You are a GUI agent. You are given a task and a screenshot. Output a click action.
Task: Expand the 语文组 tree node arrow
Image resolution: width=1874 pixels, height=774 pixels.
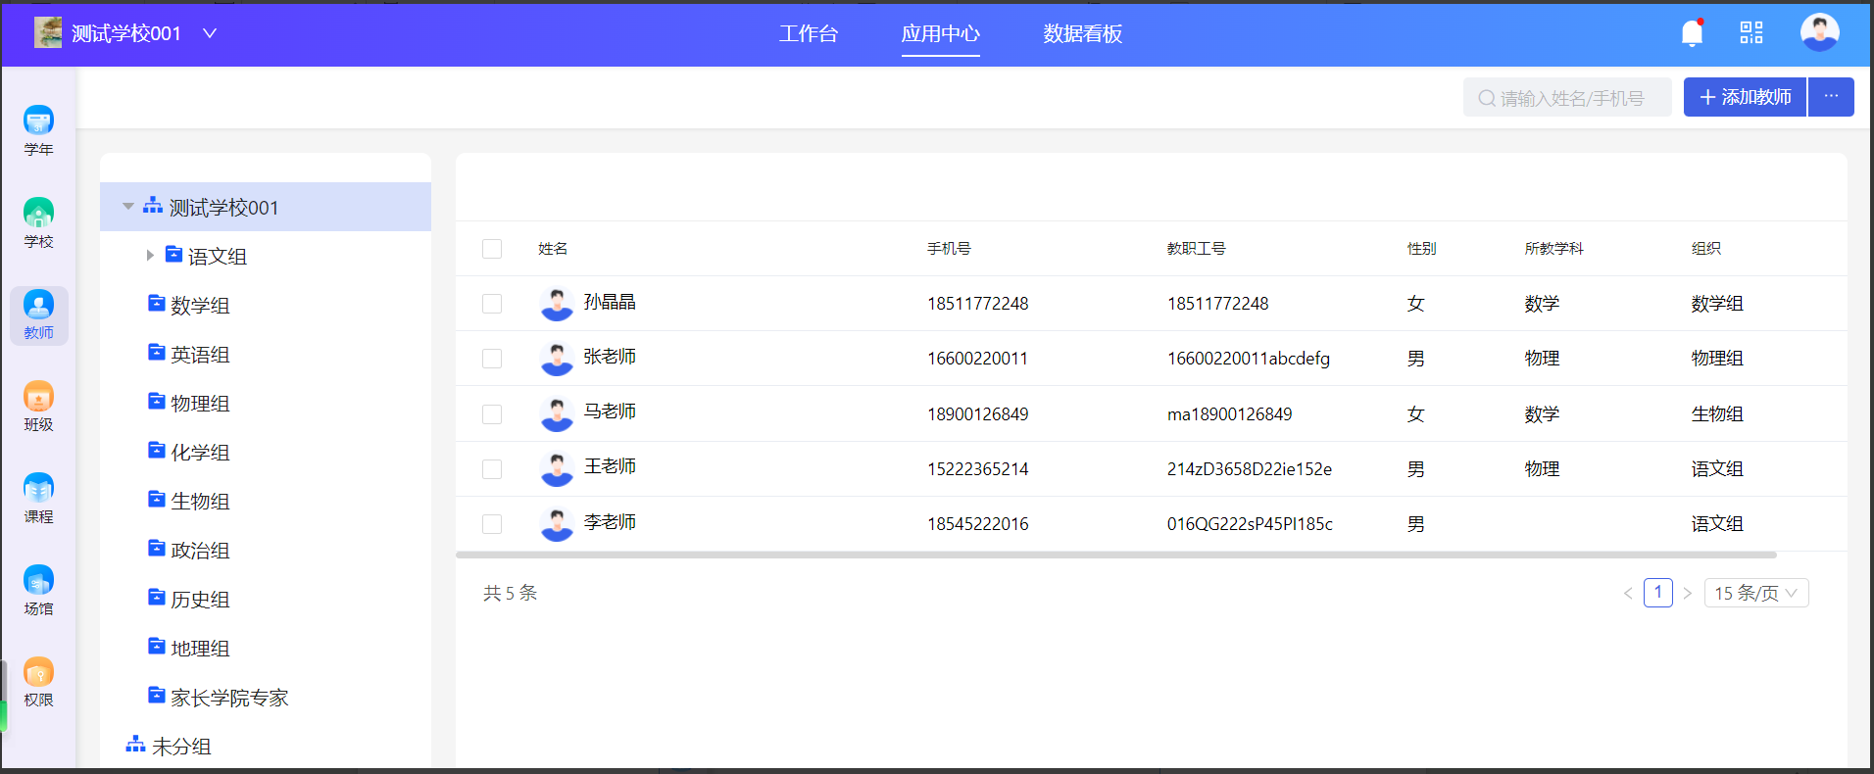(150, 256)
